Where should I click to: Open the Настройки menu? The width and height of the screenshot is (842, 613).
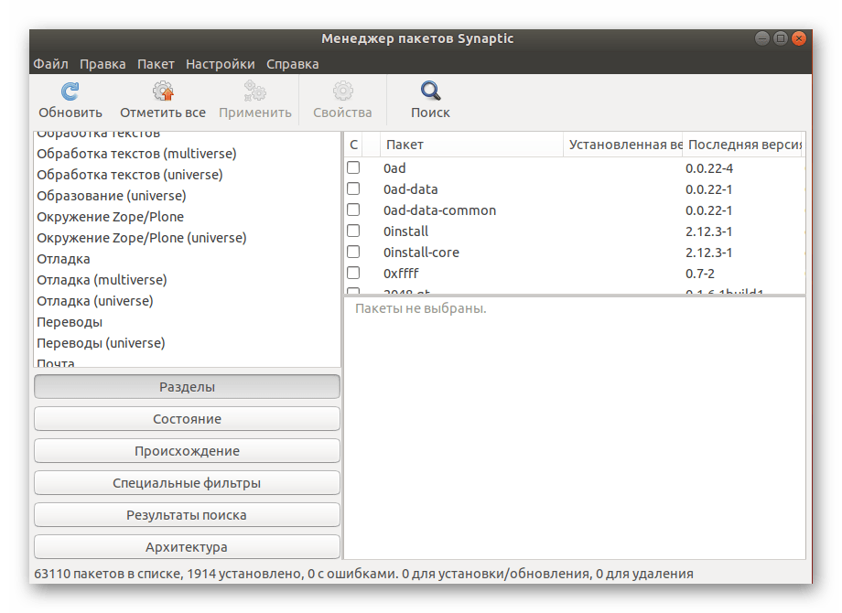pos(220,64)
